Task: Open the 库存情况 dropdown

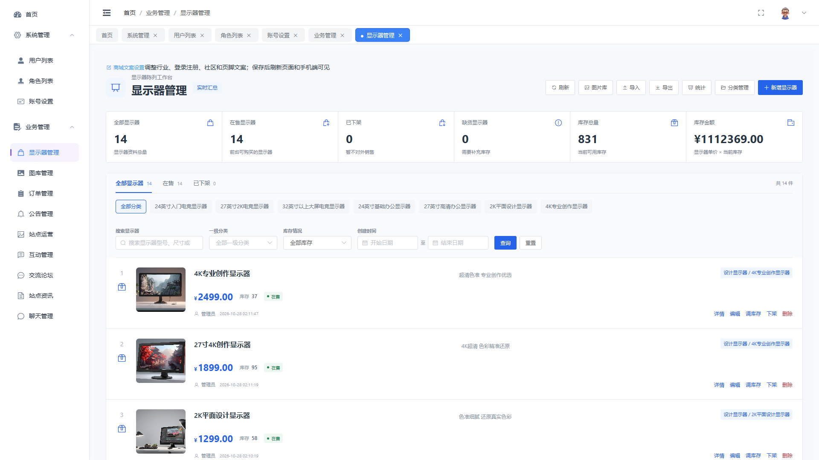Action: coord(317,243)
